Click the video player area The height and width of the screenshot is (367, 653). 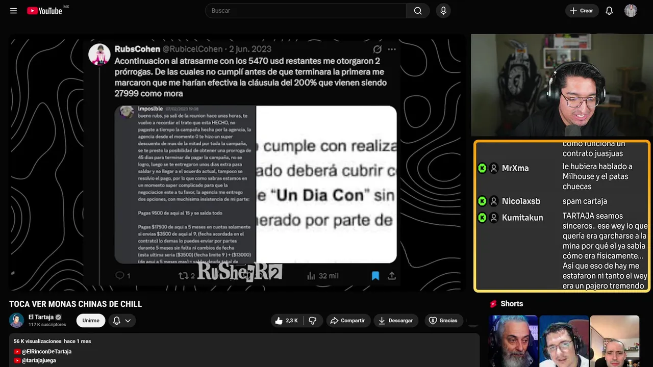point(237,162)
